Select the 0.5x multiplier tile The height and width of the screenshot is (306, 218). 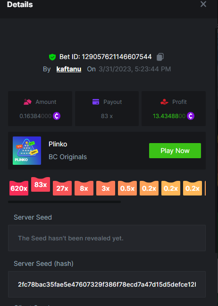127,188
